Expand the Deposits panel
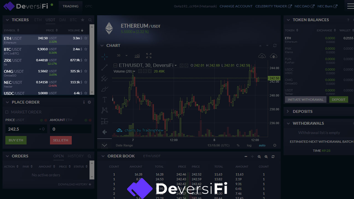The width and height of the screenshot is (354, 199). tap(288, 111)
